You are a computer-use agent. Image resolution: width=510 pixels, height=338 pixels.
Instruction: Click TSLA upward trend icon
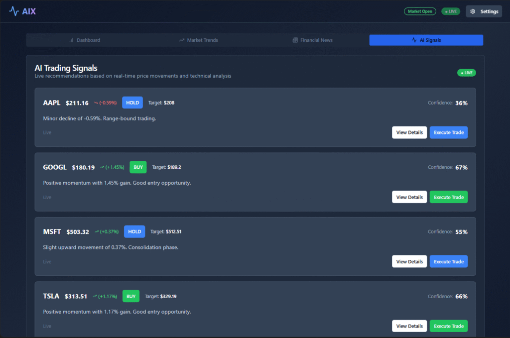95,296
